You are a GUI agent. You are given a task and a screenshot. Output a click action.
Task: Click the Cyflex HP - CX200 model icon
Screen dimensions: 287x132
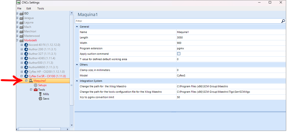point(26,72)
